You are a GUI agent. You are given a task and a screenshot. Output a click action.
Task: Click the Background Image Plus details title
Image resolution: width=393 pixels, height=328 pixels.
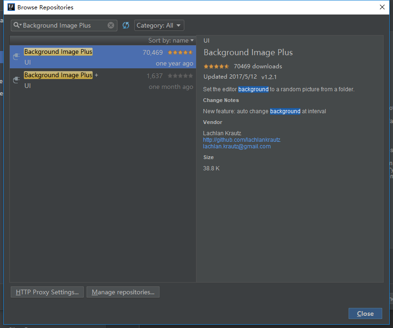(248, 52)
